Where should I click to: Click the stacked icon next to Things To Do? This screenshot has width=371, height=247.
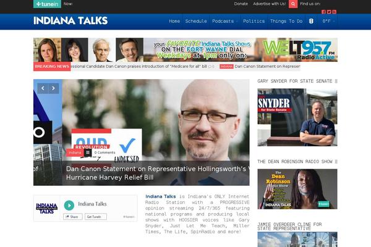click(311, 21)
